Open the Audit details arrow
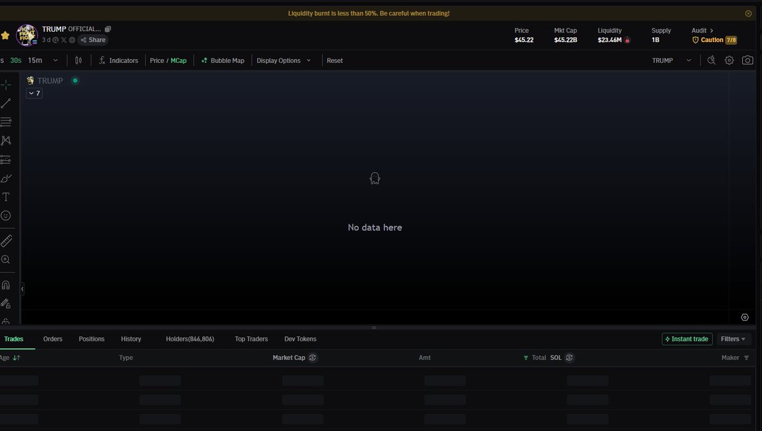 (711, 31)
